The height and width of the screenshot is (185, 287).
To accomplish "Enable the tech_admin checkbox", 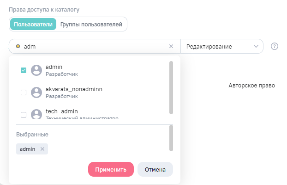I will (x=24, y=114).
